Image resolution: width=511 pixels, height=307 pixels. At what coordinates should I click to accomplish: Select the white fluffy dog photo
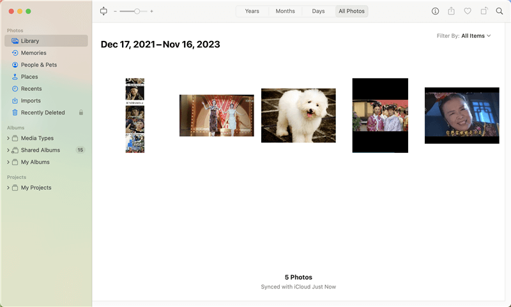click(x=298, y=115)
